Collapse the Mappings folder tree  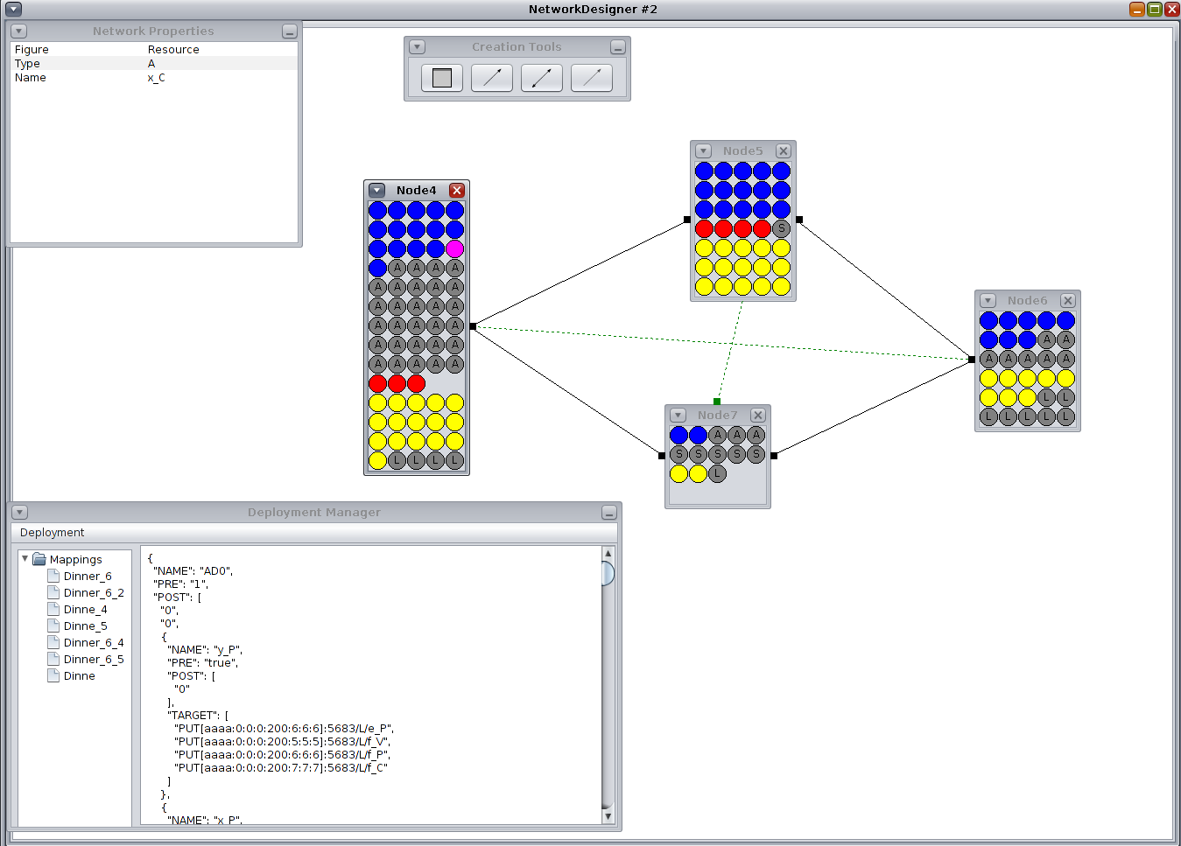[x=25, y=559]
